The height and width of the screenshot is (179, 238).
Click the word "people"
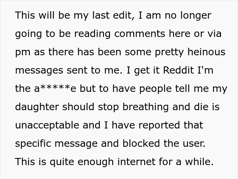154,89
